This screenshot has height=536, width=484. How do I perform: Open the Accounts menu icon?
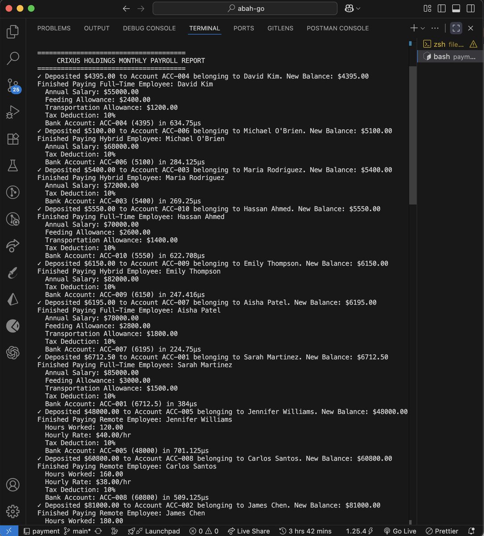coord(13,485)
